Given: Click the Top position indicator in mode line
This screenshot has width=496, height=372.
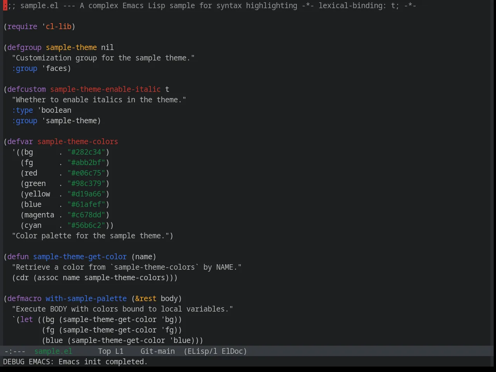Looking at the screenshot, I should [104, 351].
